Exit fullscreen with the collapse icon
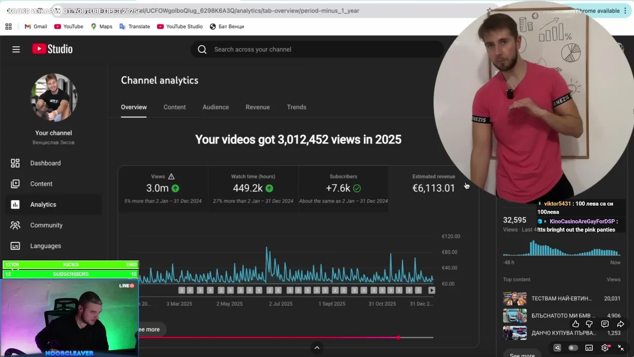Viewport: 634px width, 357px height. [x=621, y=348]
